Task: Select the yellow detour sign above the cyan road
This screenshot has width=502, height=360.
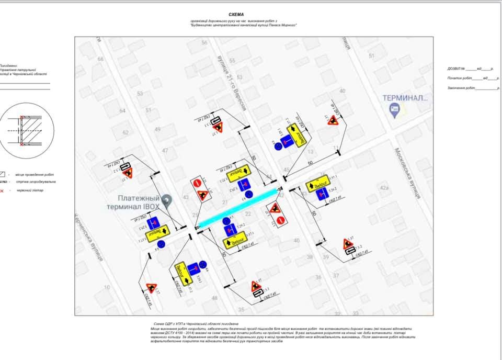Action: [239, 173]
